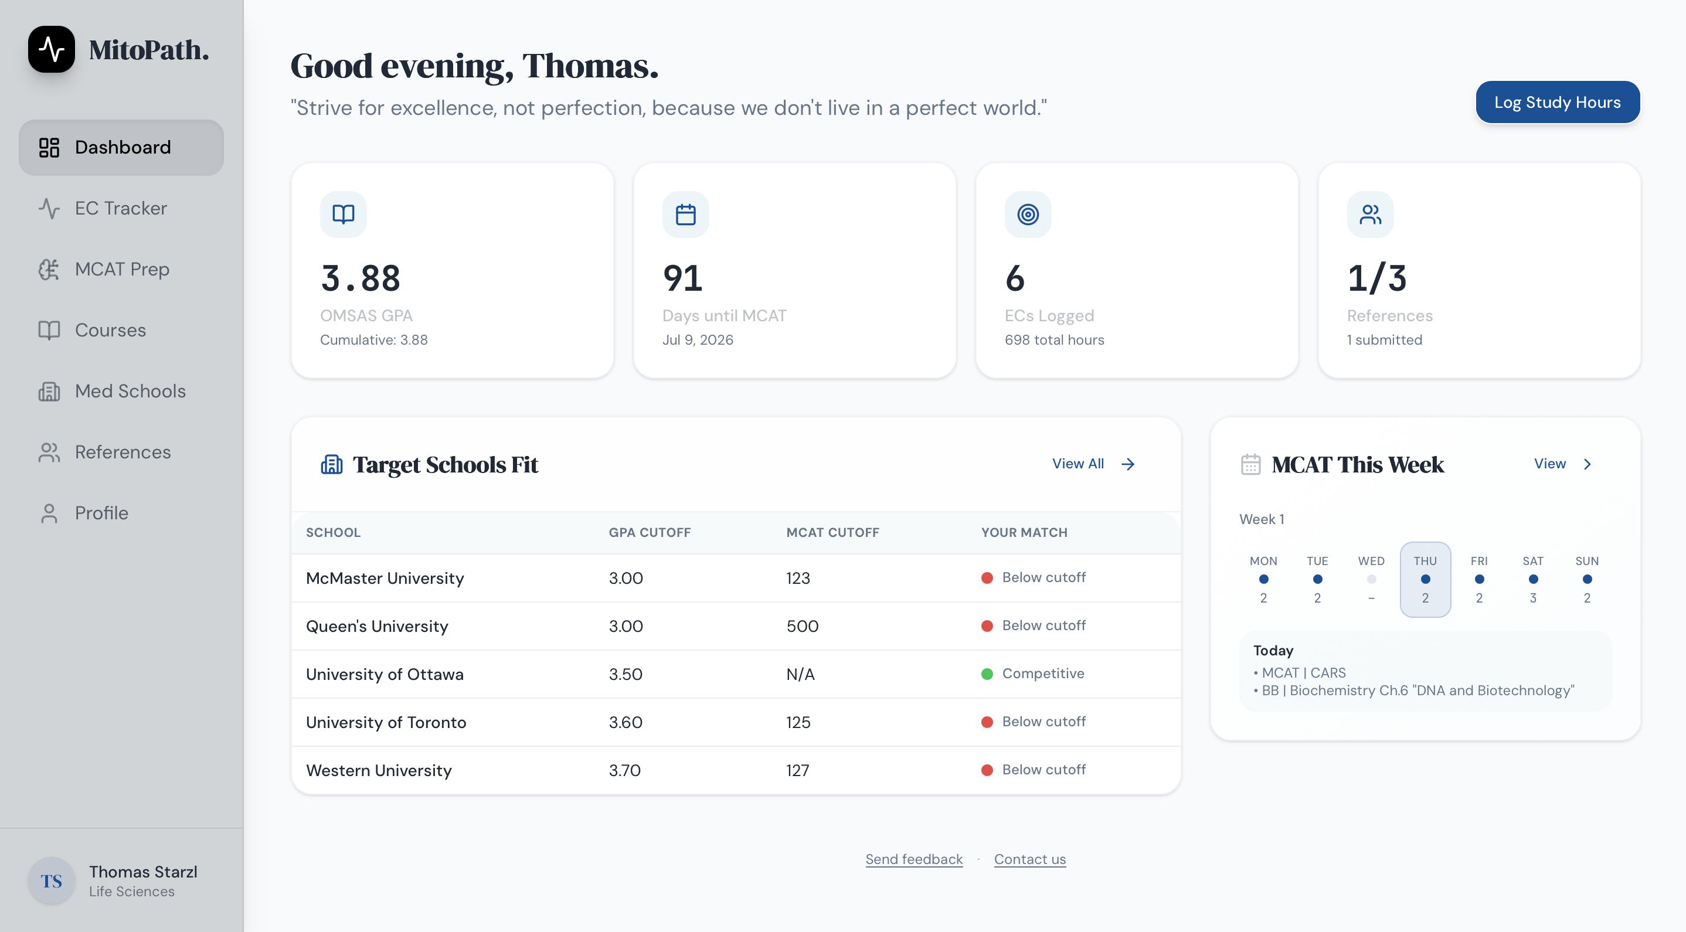Click the people icon on References card
This screenshot has height=932, width=1686.
(x=1370, y=214)
